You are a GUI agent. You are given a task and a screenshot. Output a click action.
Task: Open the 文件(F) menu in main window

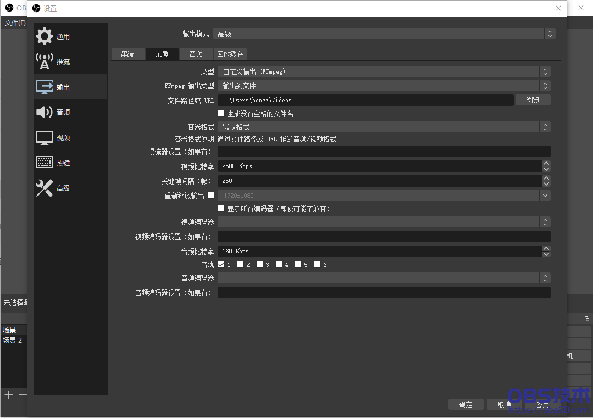coord(15,23)
